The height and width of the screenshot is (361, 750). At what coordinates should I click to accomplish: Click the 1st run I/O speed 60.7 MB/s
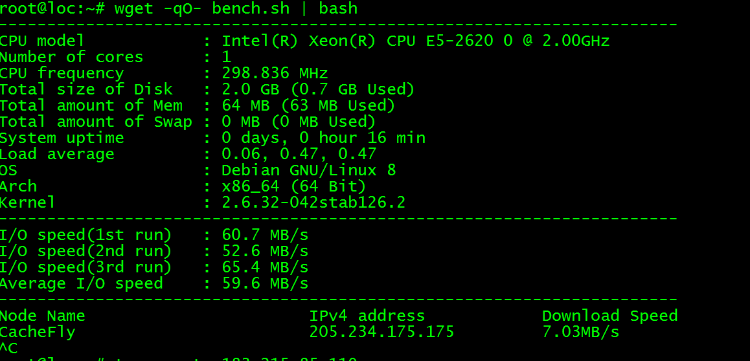click(x=265, y=235)
